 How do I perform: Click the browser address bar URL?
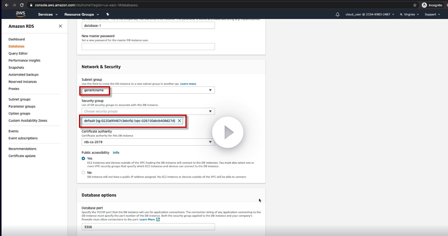click(x=87, y=5)
